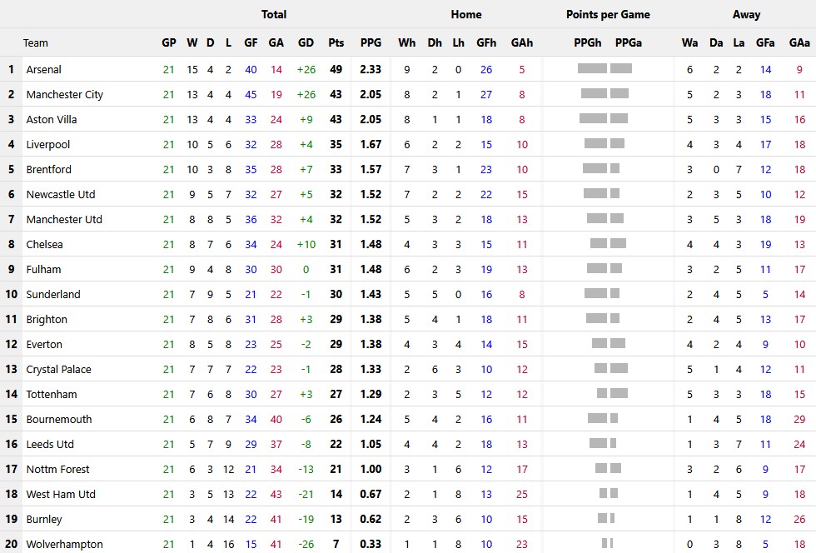Click on Newcastle Utd team name
This screenshot has width=816, height=553.
[60, 194]
